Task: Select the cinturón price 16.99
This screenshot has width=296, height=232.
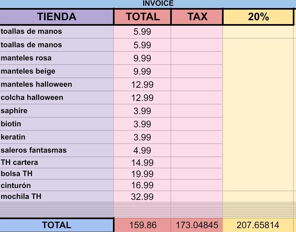Action: [142, 185]
